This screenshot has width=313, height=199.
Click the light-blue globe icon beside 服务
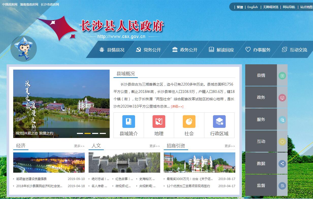(x=282, y=120)
